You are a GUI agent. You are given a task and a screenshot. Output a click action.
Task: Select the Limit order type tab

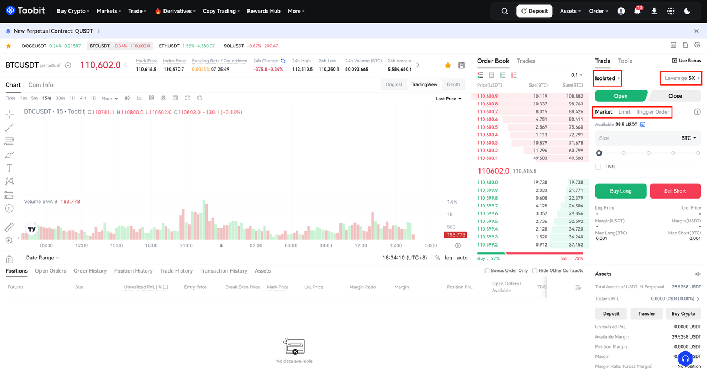click(624, 112)
